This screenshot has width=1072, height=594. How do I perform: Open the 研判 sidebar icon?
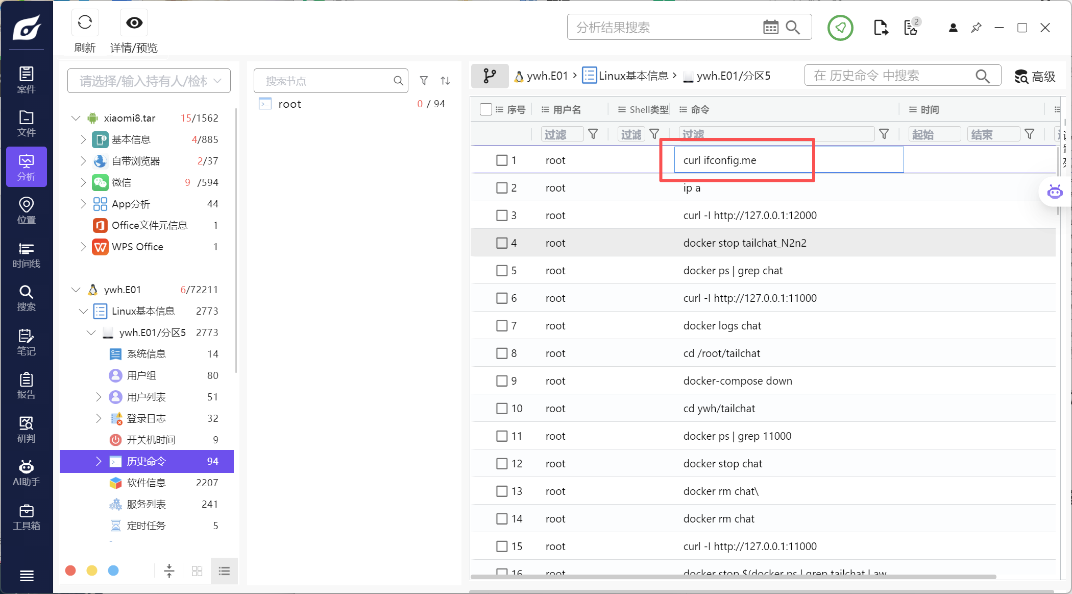point(27,430)
